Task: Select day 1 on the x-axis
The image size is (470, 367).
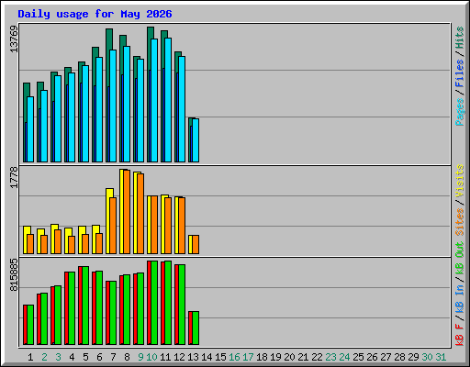Action: (30, 357)
